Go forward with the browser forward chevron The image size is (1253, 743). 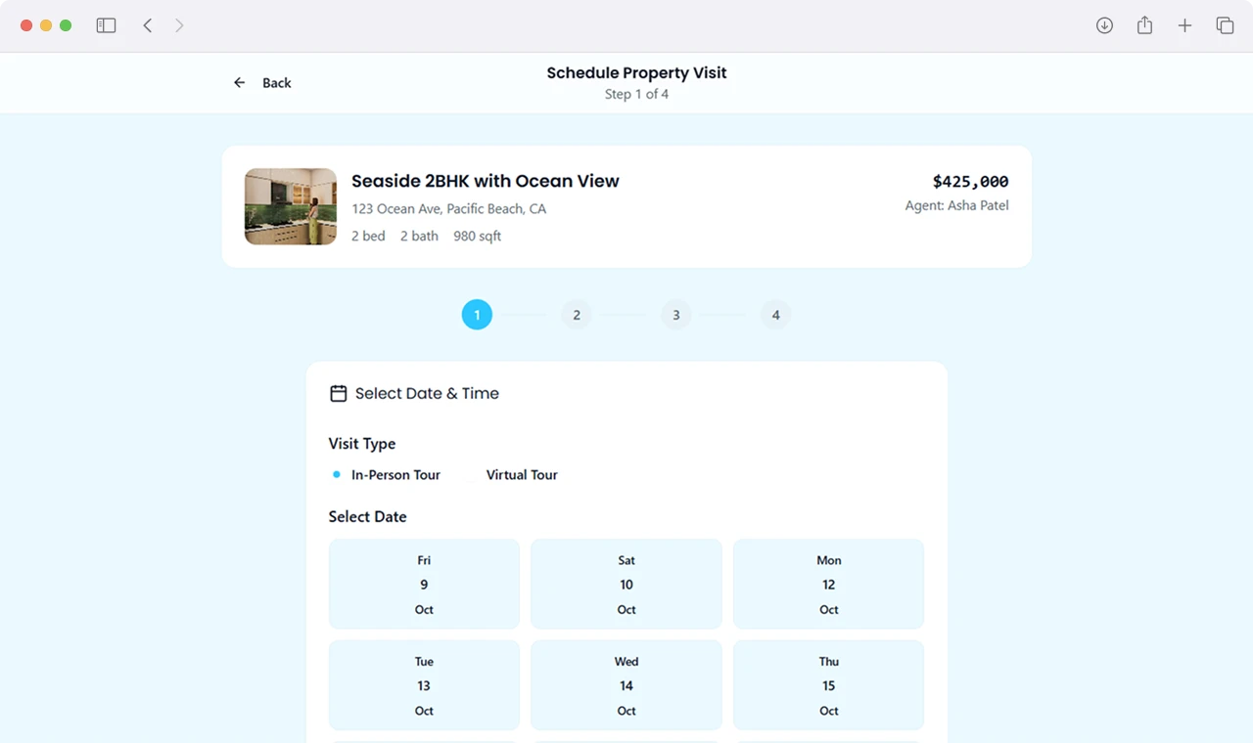[x=179, y=25]
